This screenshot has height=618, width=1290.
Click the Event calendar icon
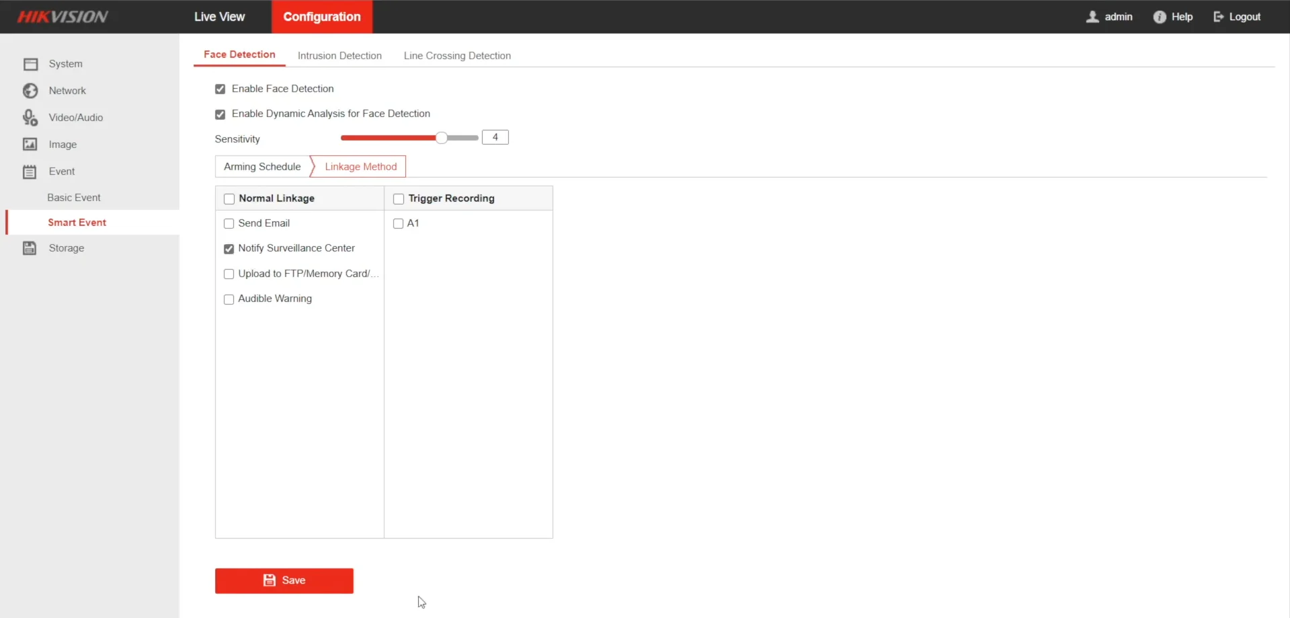30,171
